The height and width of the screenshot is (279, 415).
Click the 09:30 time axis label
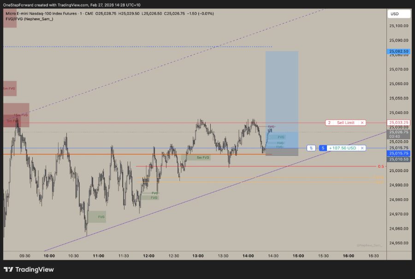pyautogui.click(x=24, y=255)
